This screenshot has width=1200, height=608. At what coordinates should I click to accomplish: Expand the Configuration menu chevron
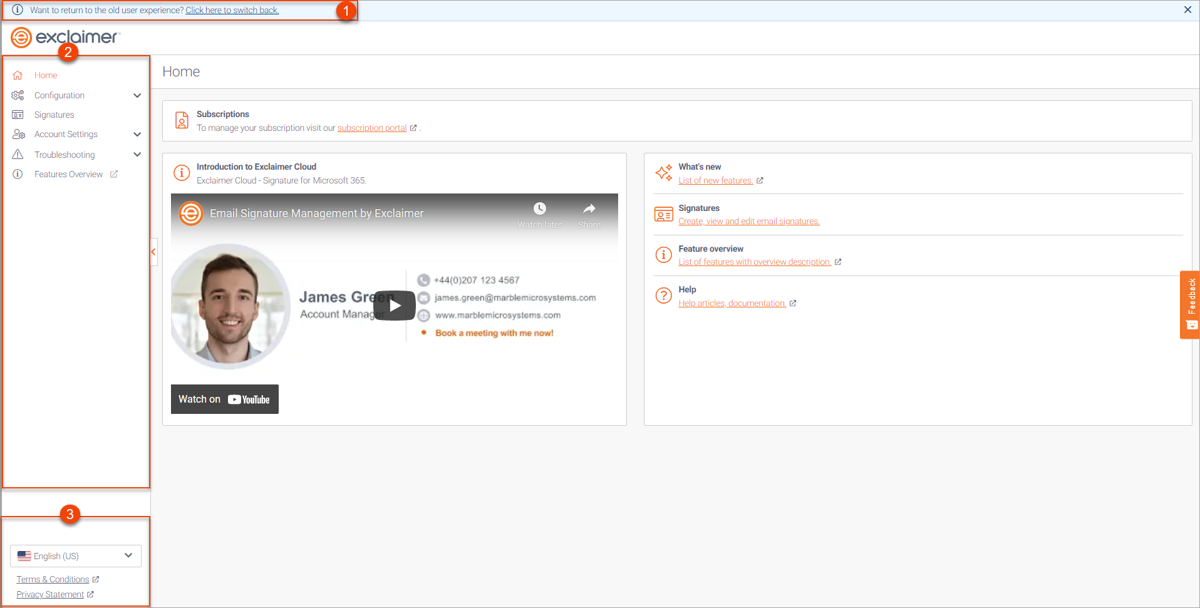coord(137,95)
